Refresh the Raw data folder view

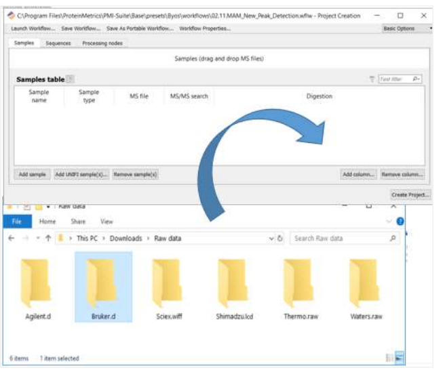(x=280, y=239)
